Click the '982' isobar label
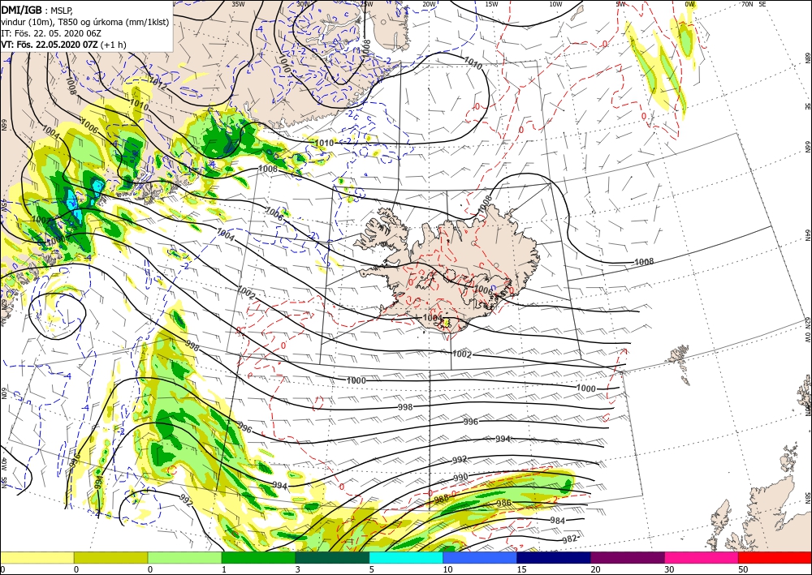Viewport: 812px width, 575px height. (x=570, y=539)
